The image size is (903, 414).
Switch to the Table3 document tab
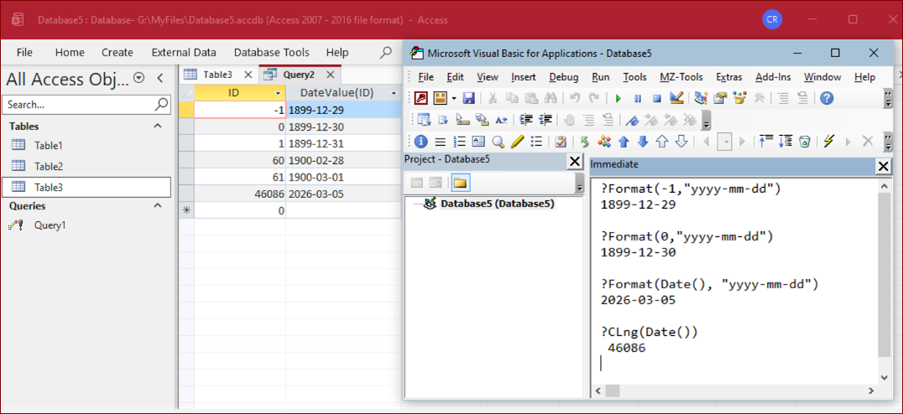(x=217, y=75)
